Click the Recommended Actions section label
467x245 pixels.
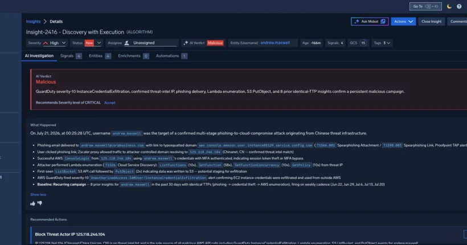tap(48, 220)
